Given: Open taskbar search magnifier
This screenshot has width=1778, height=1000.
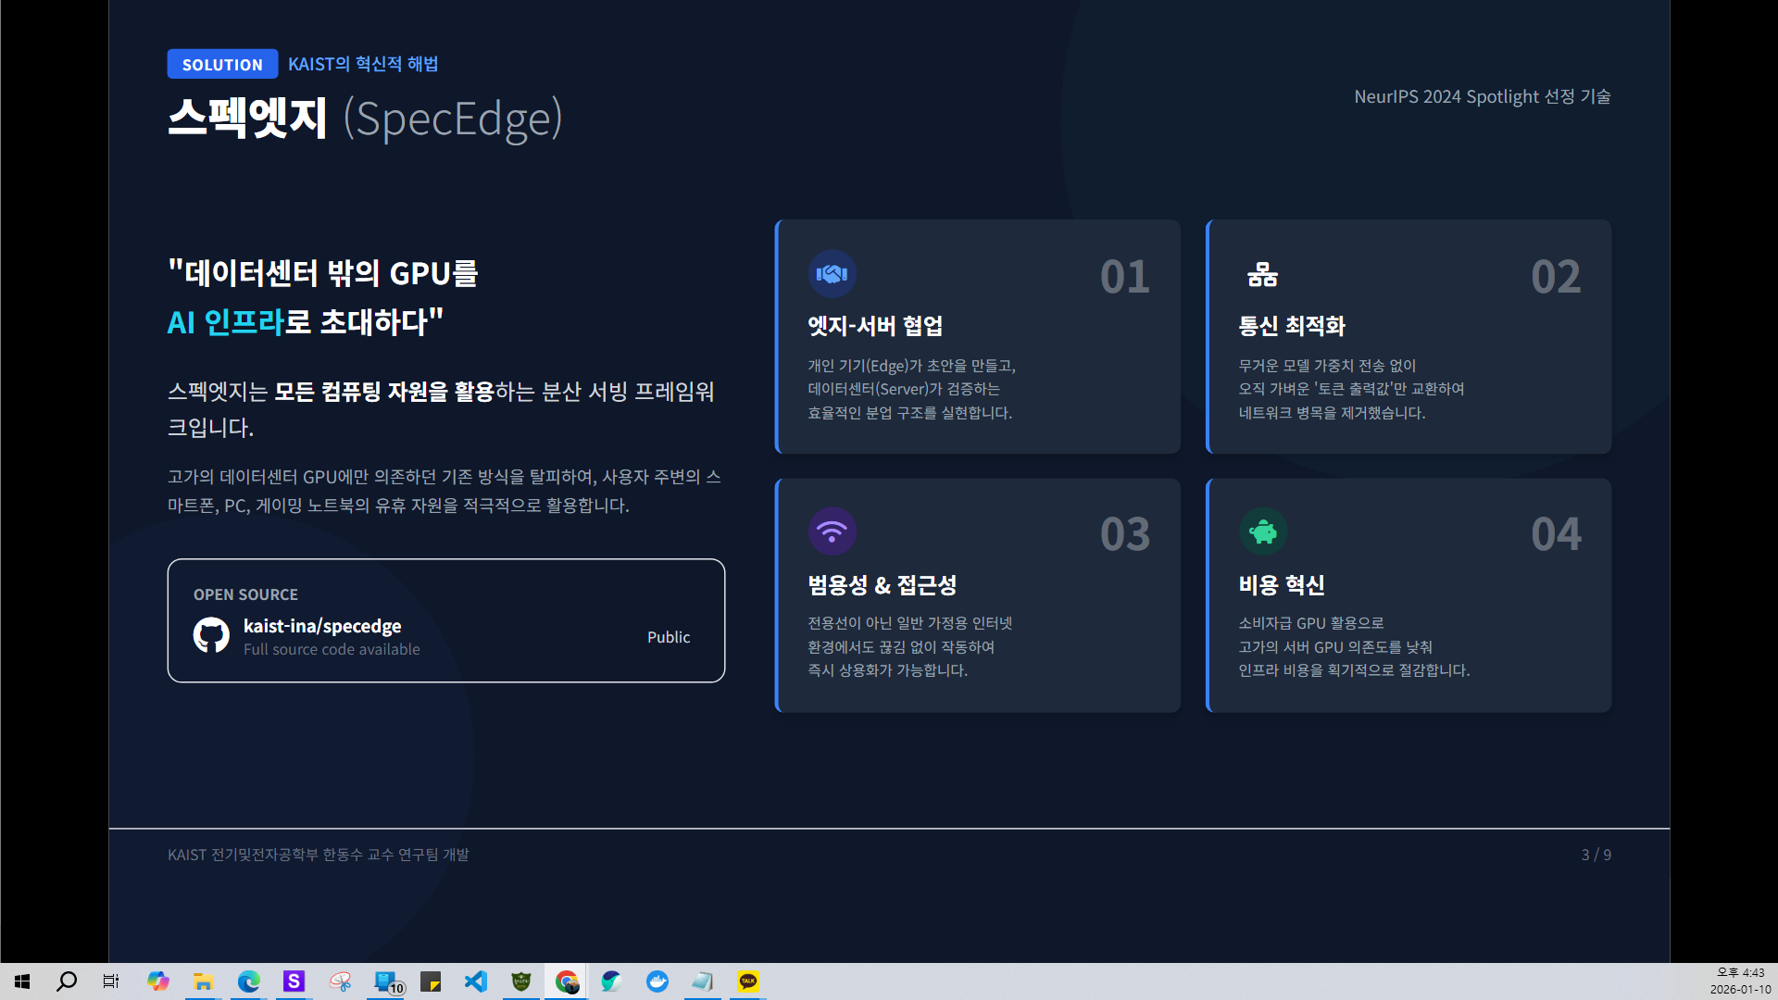Looking at the screenshot, I should coord(67,981).
